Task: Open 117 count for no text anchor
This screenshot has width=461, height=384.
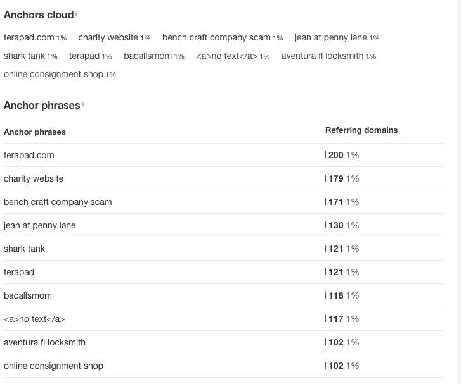Action: [335, 319]
